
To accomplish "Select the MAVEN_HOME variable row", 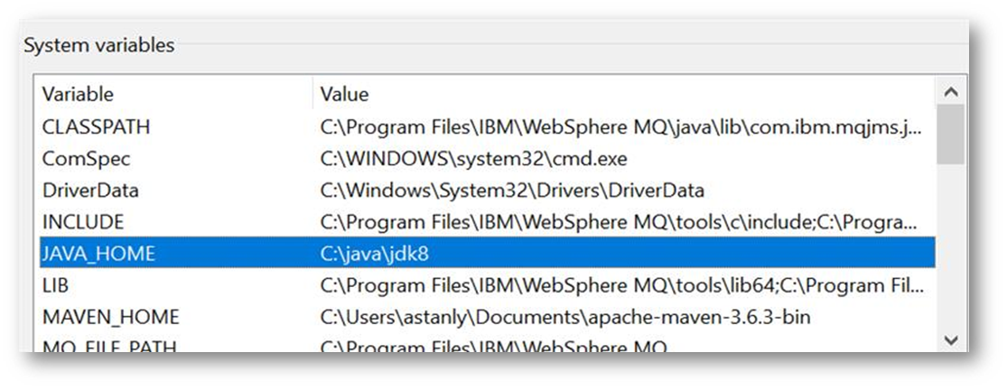I will (110, 317).
